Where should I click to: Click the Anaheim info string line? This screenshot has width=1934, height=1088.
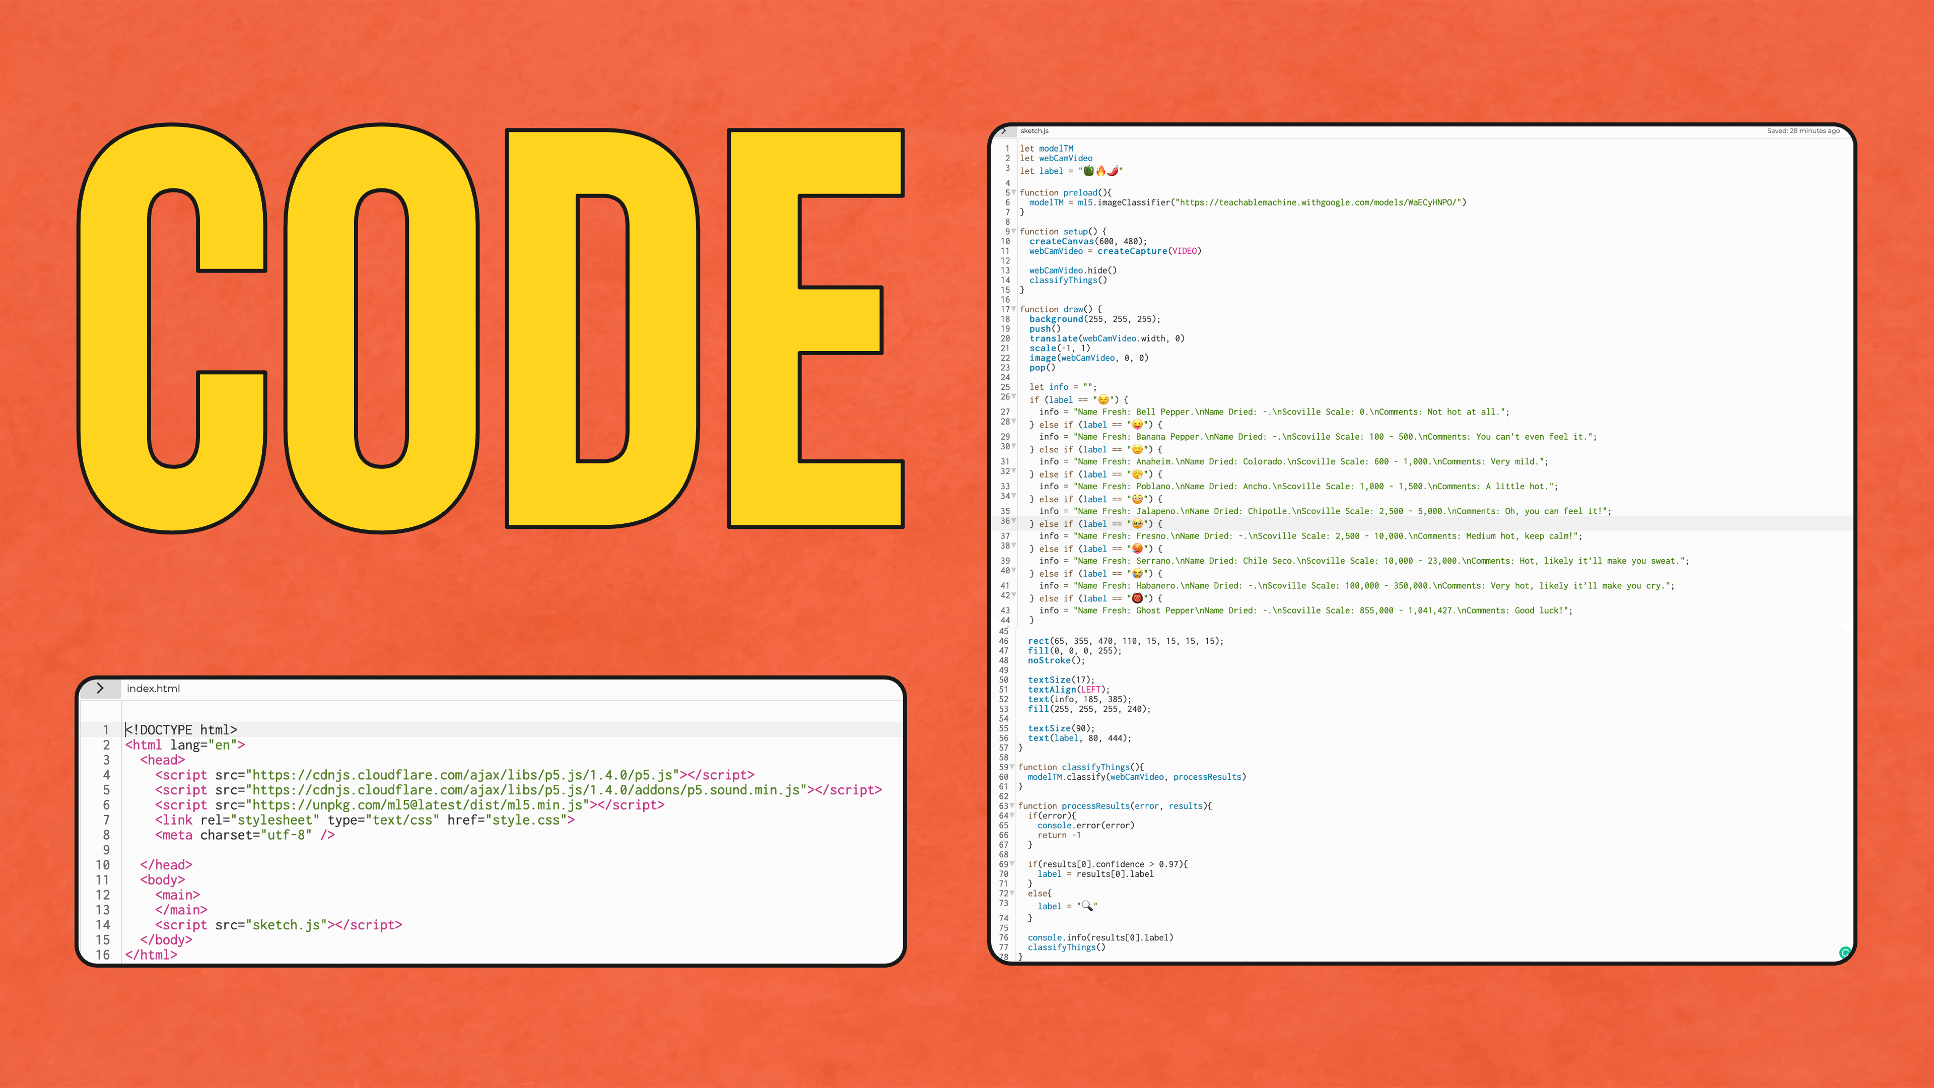coord(1293,461)
